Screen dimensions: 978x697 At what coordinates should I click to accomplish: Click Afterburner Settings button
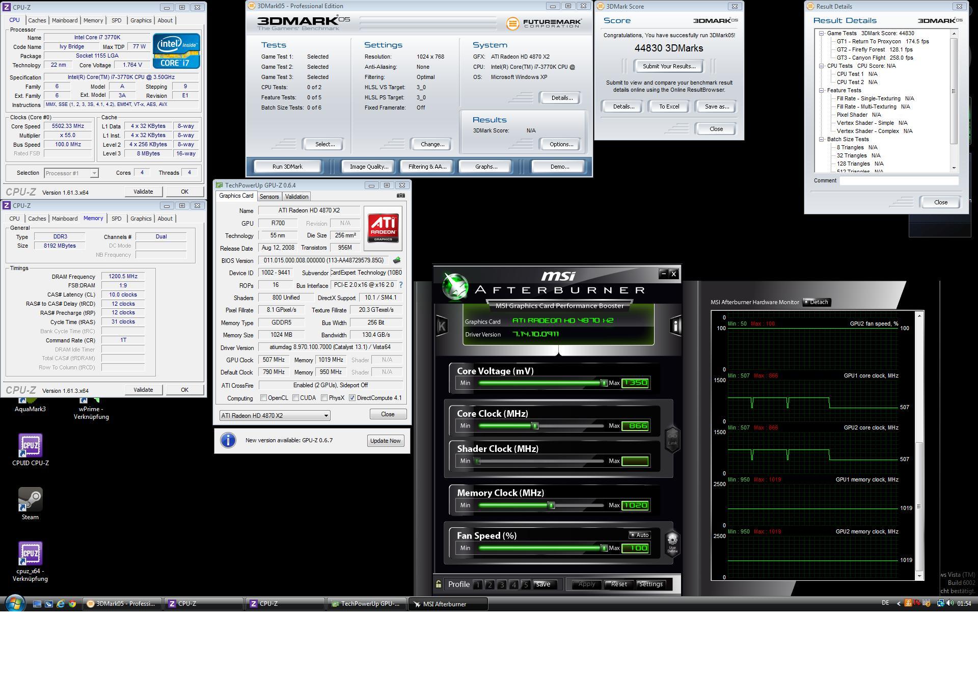pyautogui.click(x=650, y=584)
